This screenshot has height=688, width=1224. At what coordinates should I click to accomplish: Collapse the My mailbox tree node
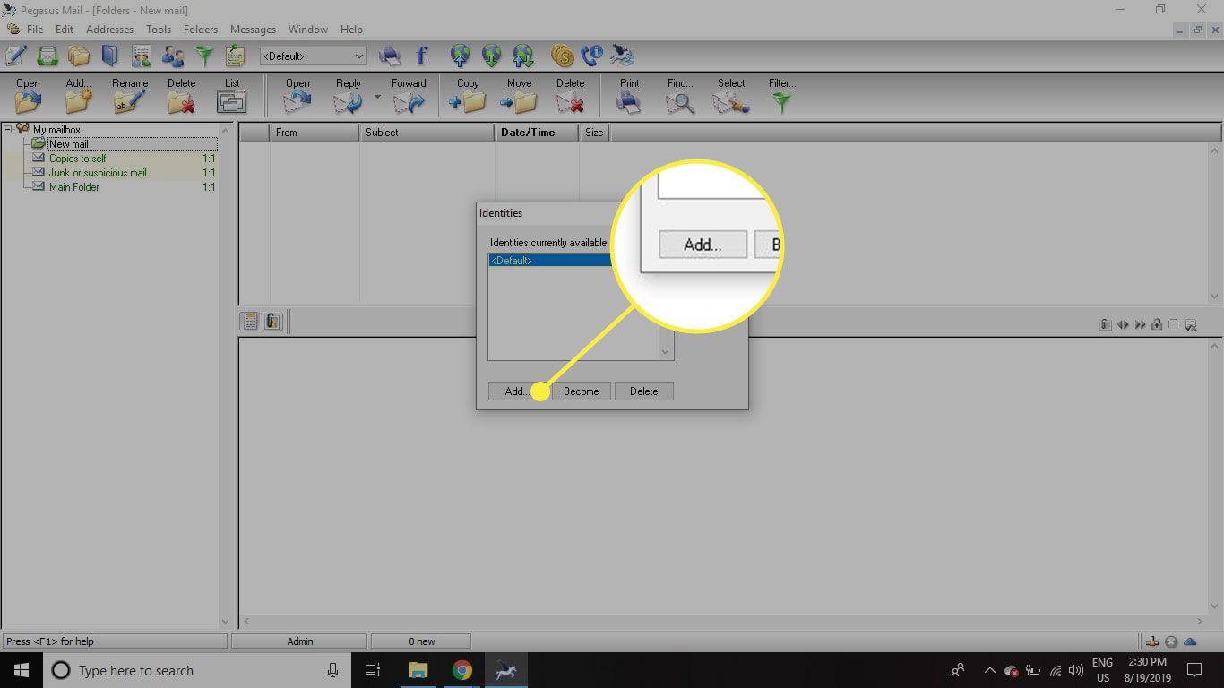[x=8, y=130]
